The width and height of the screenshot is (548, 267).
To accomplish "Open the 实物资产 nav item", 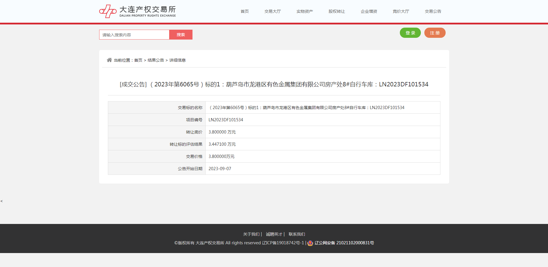I will tap(305, 11).
